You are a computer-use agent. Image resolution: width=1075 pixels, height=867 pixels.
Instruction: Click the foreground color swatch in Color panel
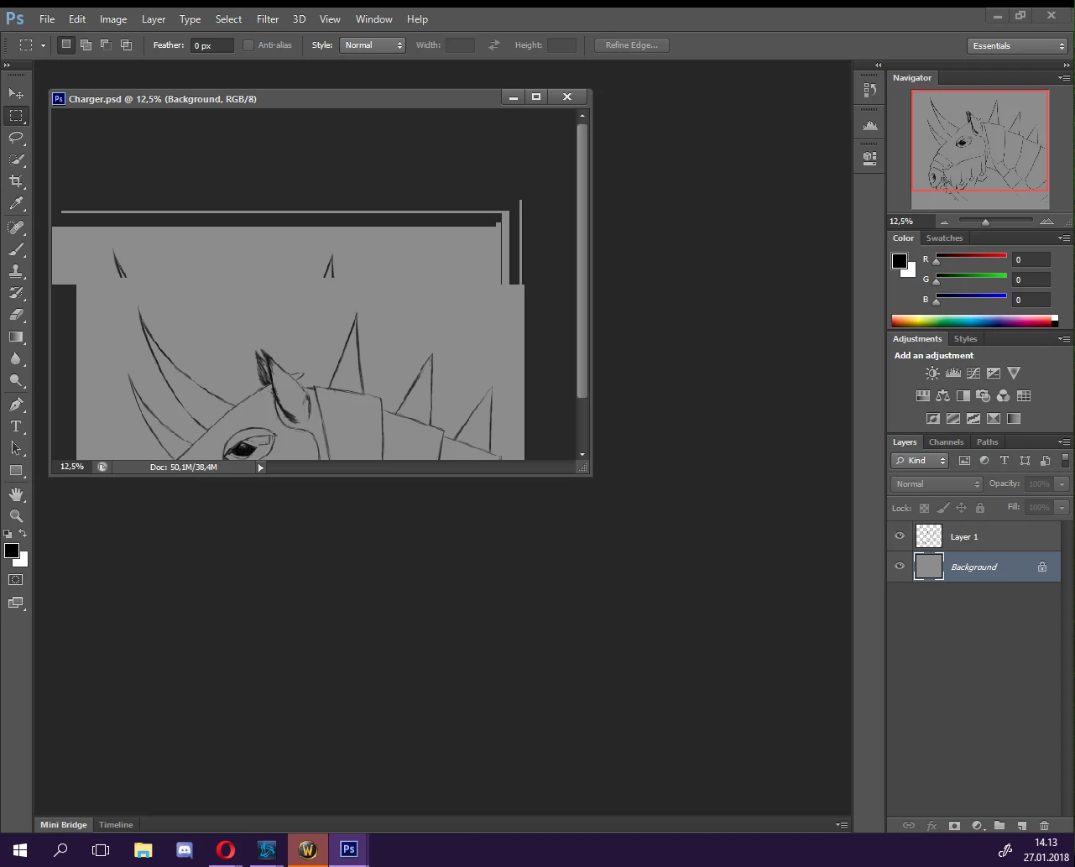tap(899, 261)
